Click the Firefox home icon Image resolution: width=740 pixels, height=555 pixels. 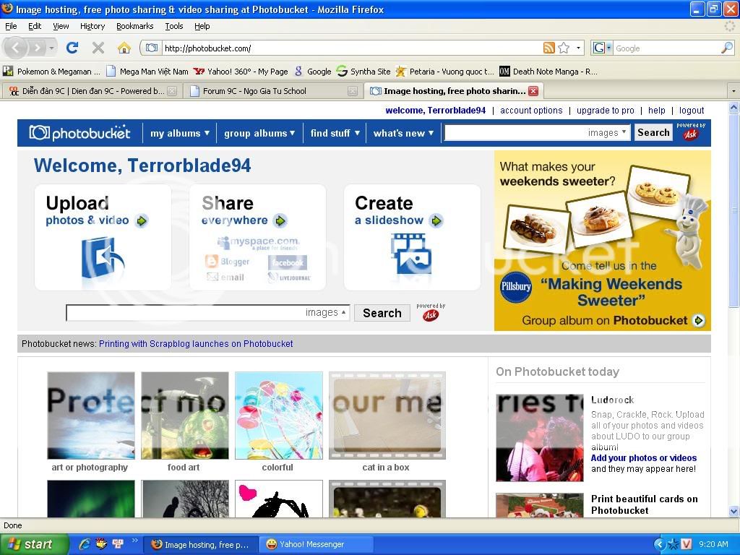click(x=124, y=48)
